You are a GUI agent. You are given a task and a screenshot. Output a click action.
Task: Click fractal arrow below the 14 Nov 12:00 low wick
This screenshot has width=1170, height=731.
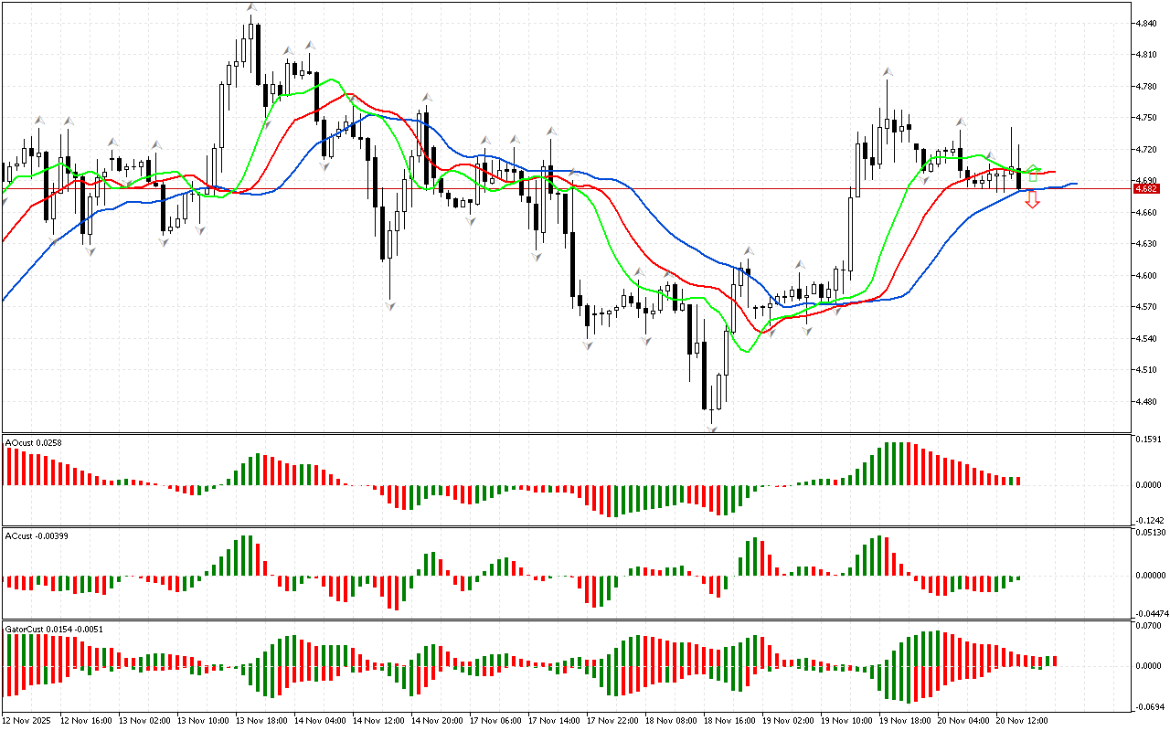point(389,305)
